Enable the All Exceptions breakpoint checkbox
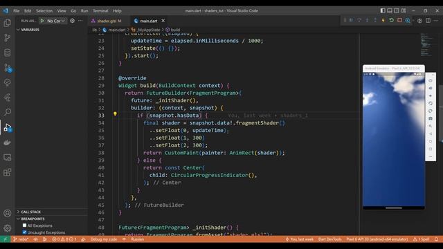 click(25, 225)
